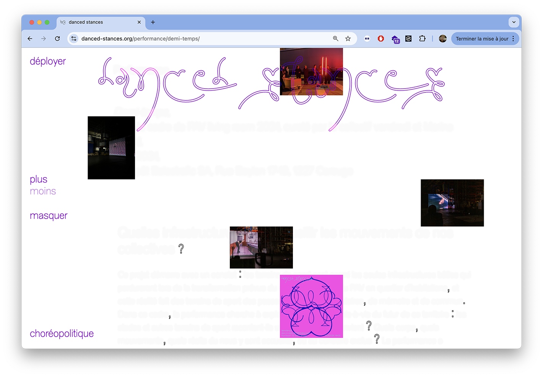Viewport: 543px width, 377px height.
Task: Reload the current page
Action: click(57, 39)
